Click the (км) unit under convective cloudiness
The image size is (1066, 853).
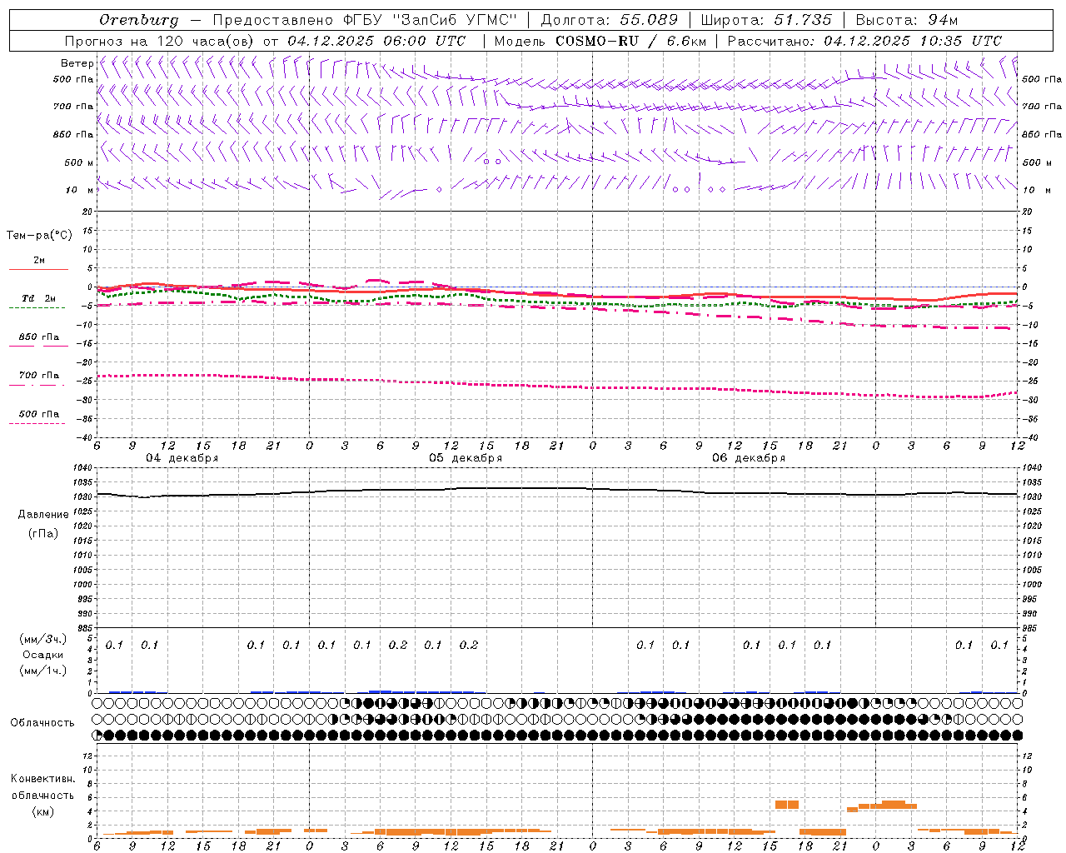43,811
